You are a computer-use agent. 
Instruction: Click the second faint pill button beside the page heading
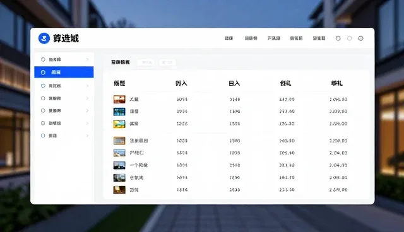(167, 62)
